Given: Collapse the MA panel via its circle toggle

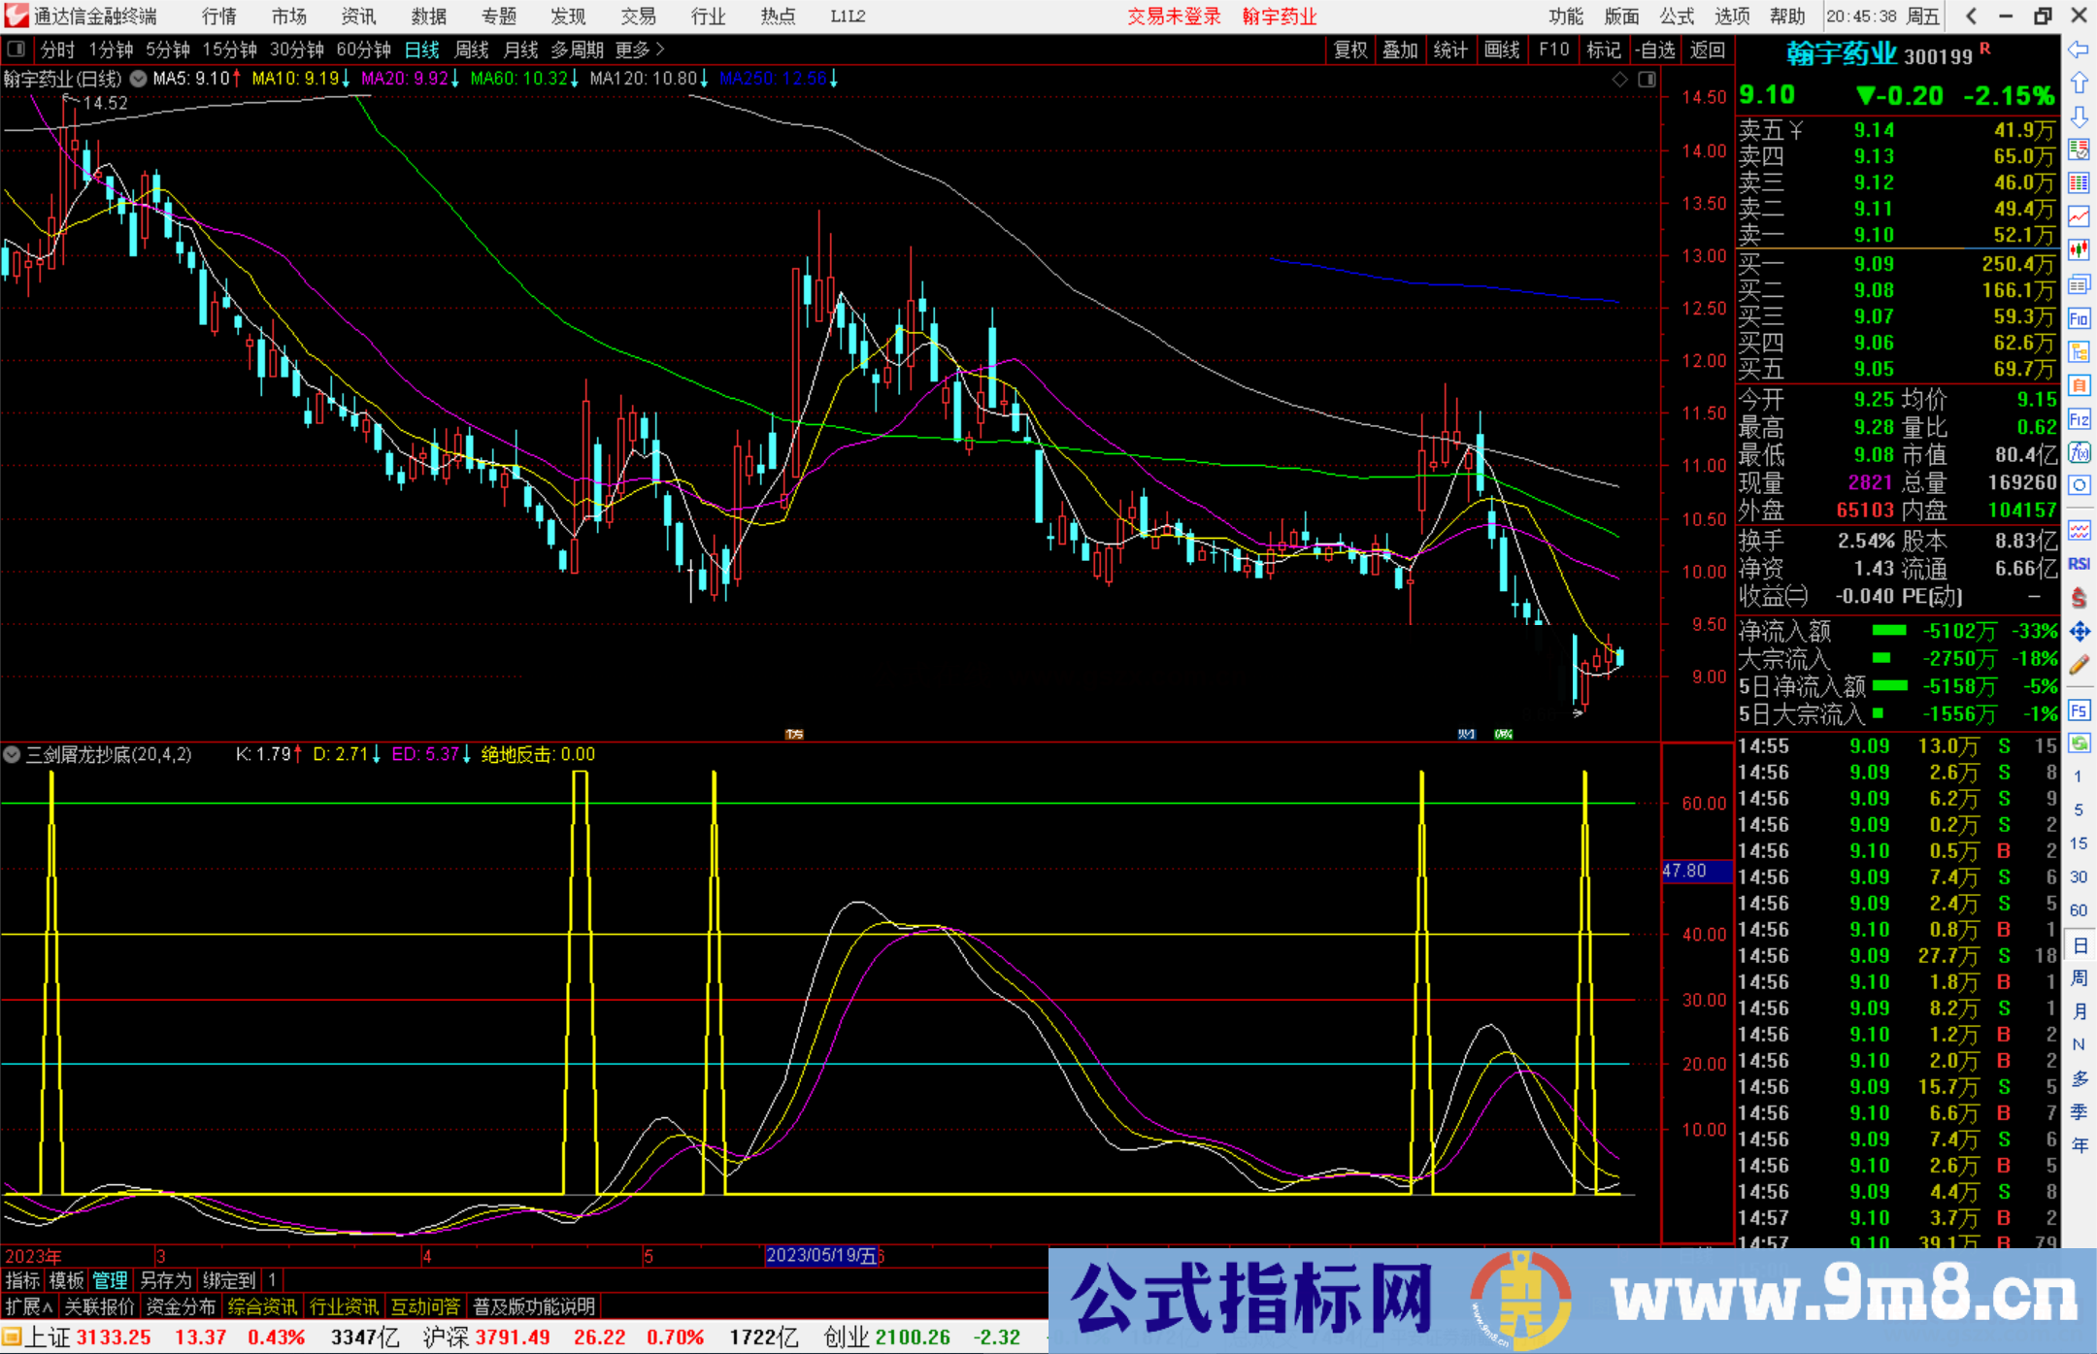Looking at the screenshot, I should click(139, 79).
